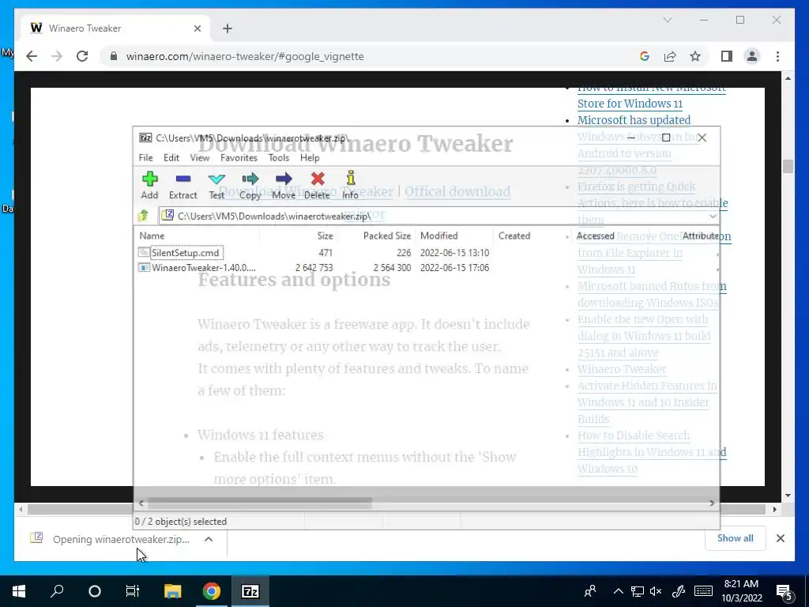Open the Help menu in 7-Zip
The image size is (809, 607).
310,158
